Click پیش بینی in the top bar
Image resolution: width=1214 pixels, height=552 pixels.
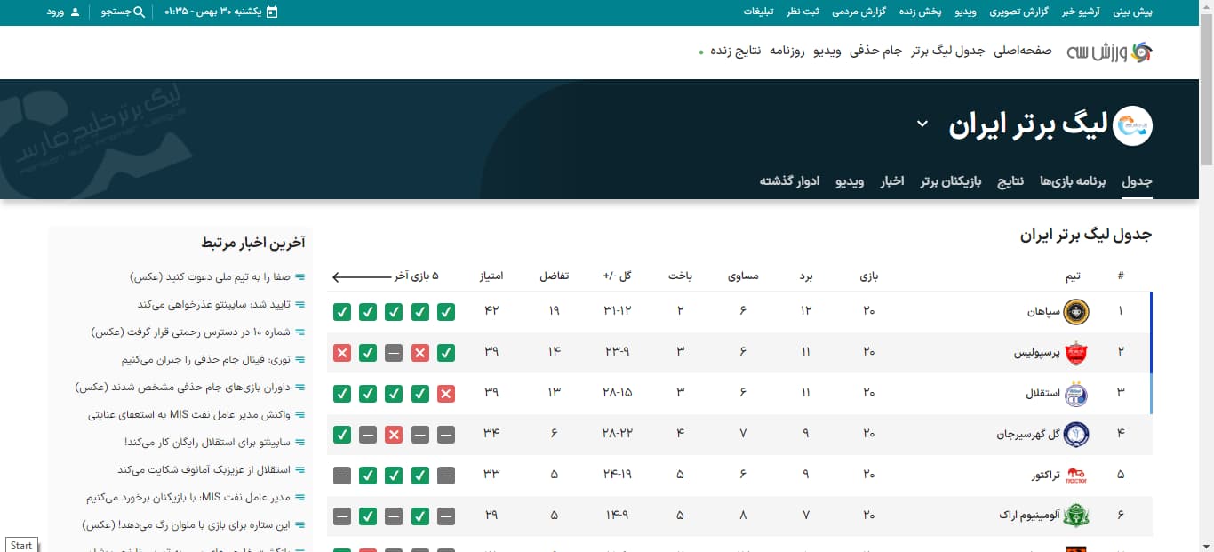pos(1133,12)
